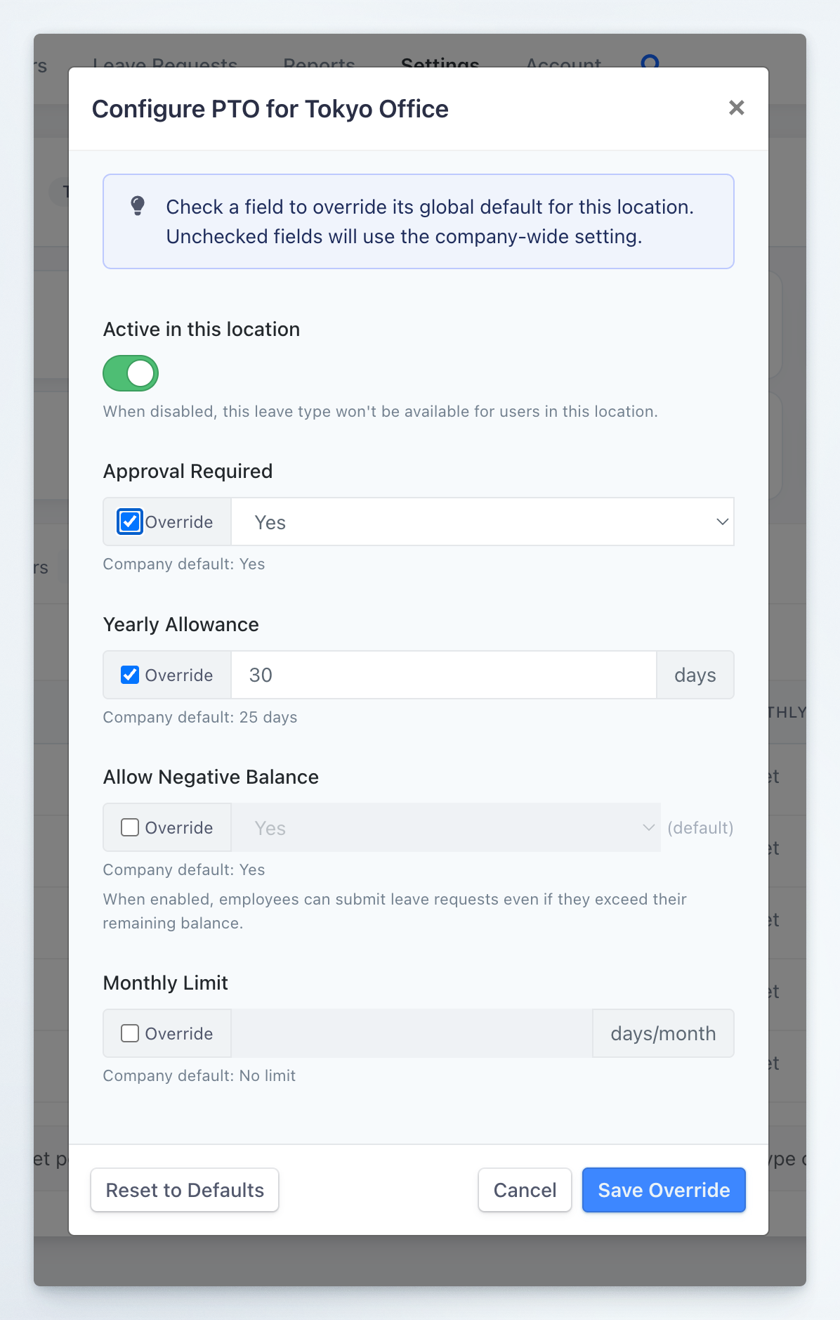Viewport: 840px width, 1320px height.
Task: Disable the Active in this location toggle
Action: click(131, 373)
